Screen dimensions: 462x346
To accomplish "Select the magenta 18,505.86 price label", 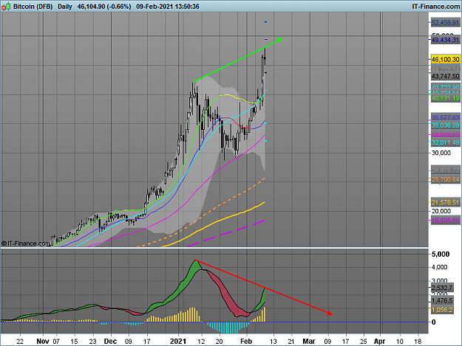I will pyautogui.click(x=445, y=220).
